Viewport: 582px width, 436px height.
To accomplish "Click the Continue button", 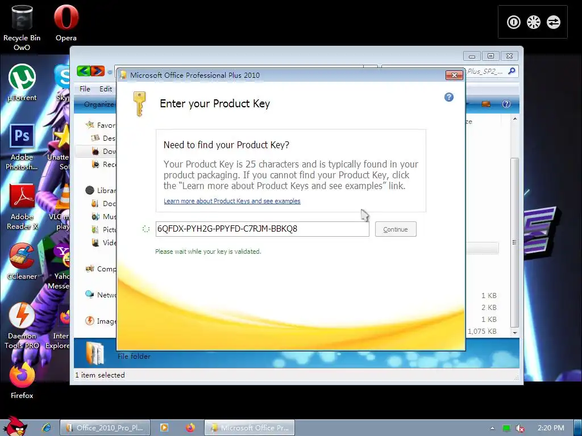I will pyautogui.click(x=396, y=229).
